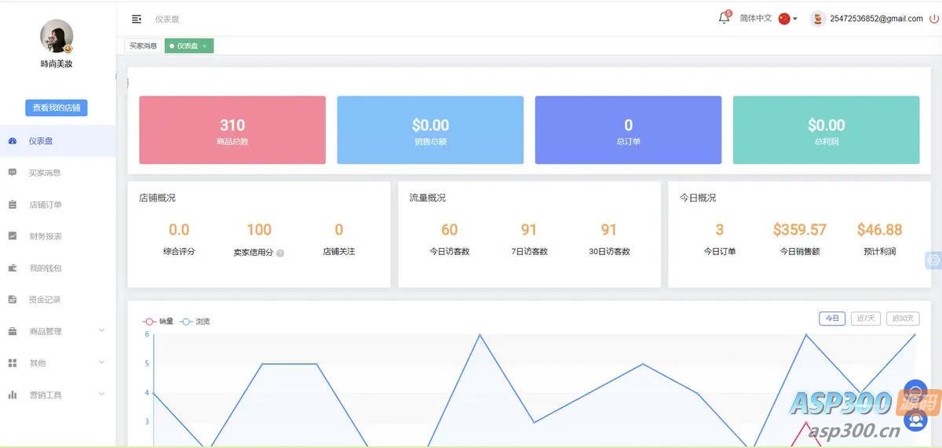Viewport: 942px width, 448px height.
Task: Click the notification bell icon
Action: click(x=724, y=18)
